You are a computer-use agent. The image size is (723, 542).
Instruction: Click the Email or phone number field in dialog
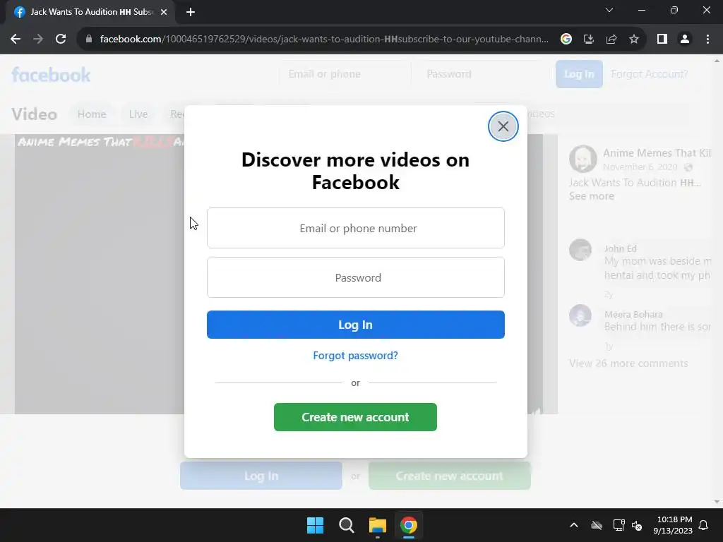click(356, 228)
